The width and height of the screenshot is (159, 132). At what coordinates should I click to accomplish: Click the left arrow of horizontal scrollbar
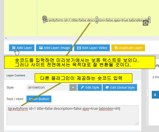pyautogui.click(x=5, y=38)
